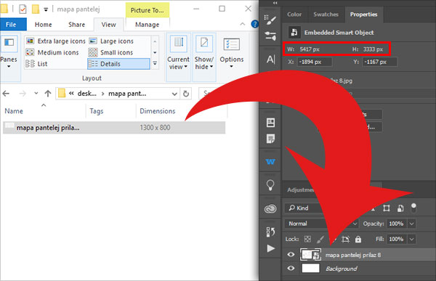Select Details layout in Explorer
Viewport: 436px width, 281px height.
click(x=118, y=64)
